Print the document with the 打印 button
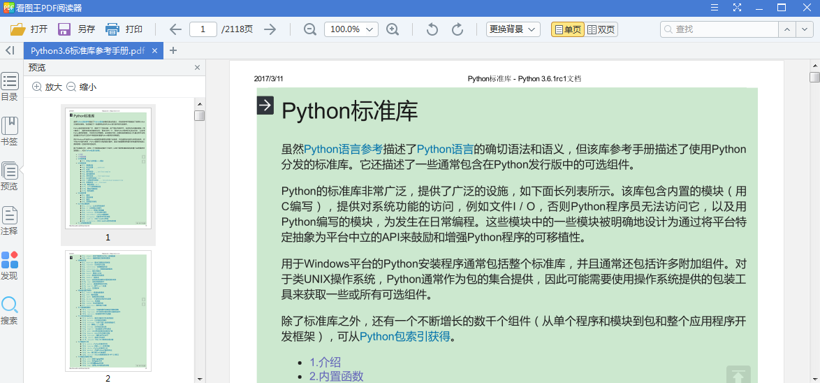The image size is (820, 383). tap(124, 29)
